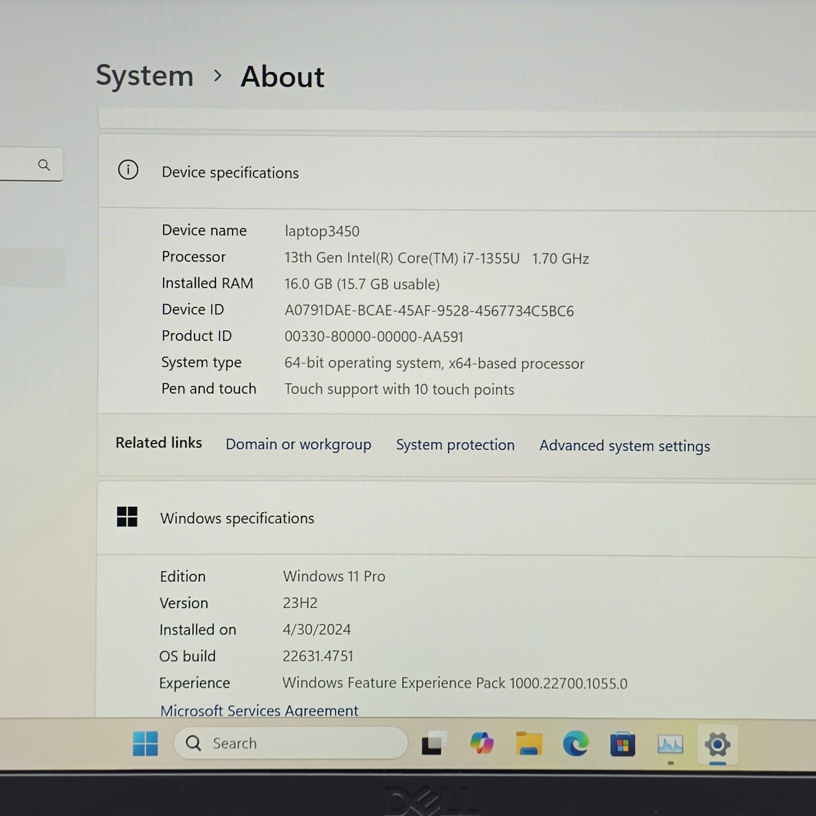
Task: Open Domain or workgroup link
Action: click(298, 445)
